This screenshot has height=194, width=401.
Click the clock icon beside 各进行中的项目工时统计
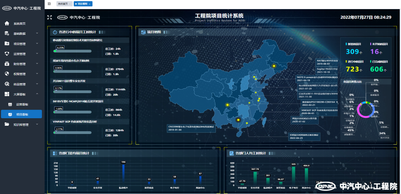point(55,32)
